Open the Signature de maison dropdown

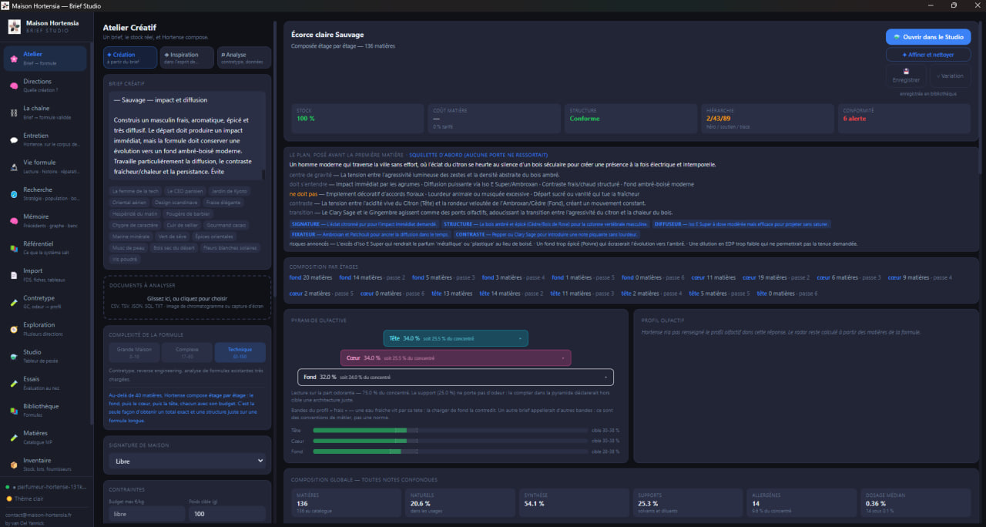pos(187,462)
